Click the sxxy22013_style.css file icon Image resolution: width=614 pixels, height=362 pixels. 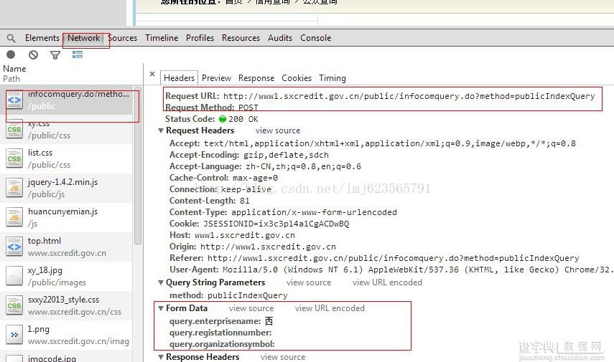[x=14, y=305]
